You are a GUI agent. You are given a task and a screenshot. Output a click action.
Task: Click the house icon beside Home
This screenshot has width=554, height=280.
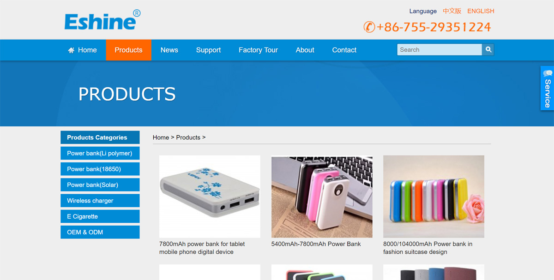[71, 50]
